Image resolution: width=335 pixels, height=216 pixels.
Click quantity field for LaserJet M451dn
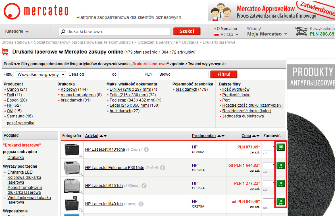[269, 183]
